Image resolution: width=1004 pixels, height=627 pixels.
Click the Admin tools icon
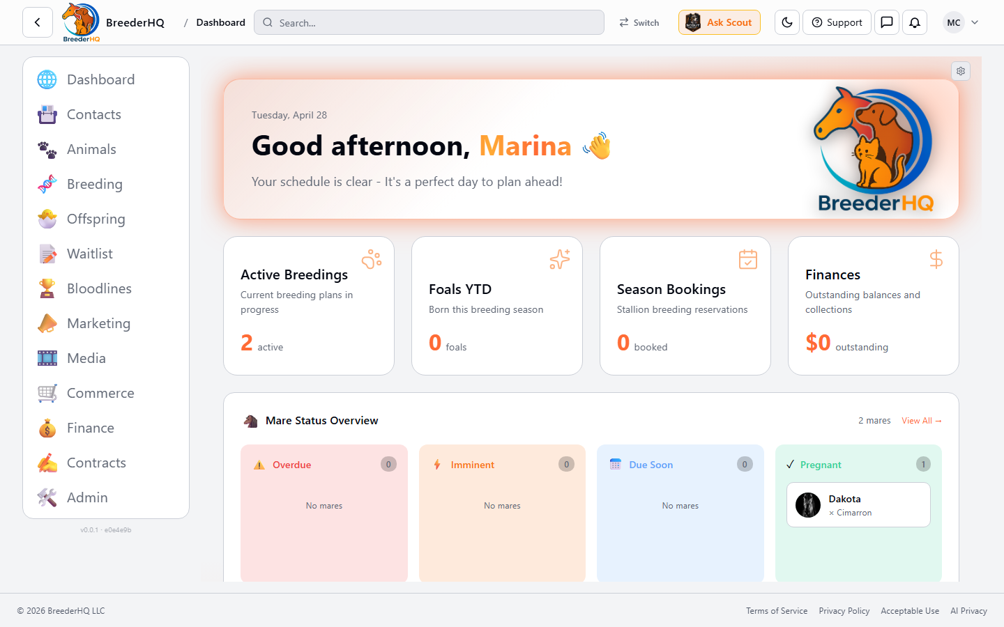[x=47, y=497]
